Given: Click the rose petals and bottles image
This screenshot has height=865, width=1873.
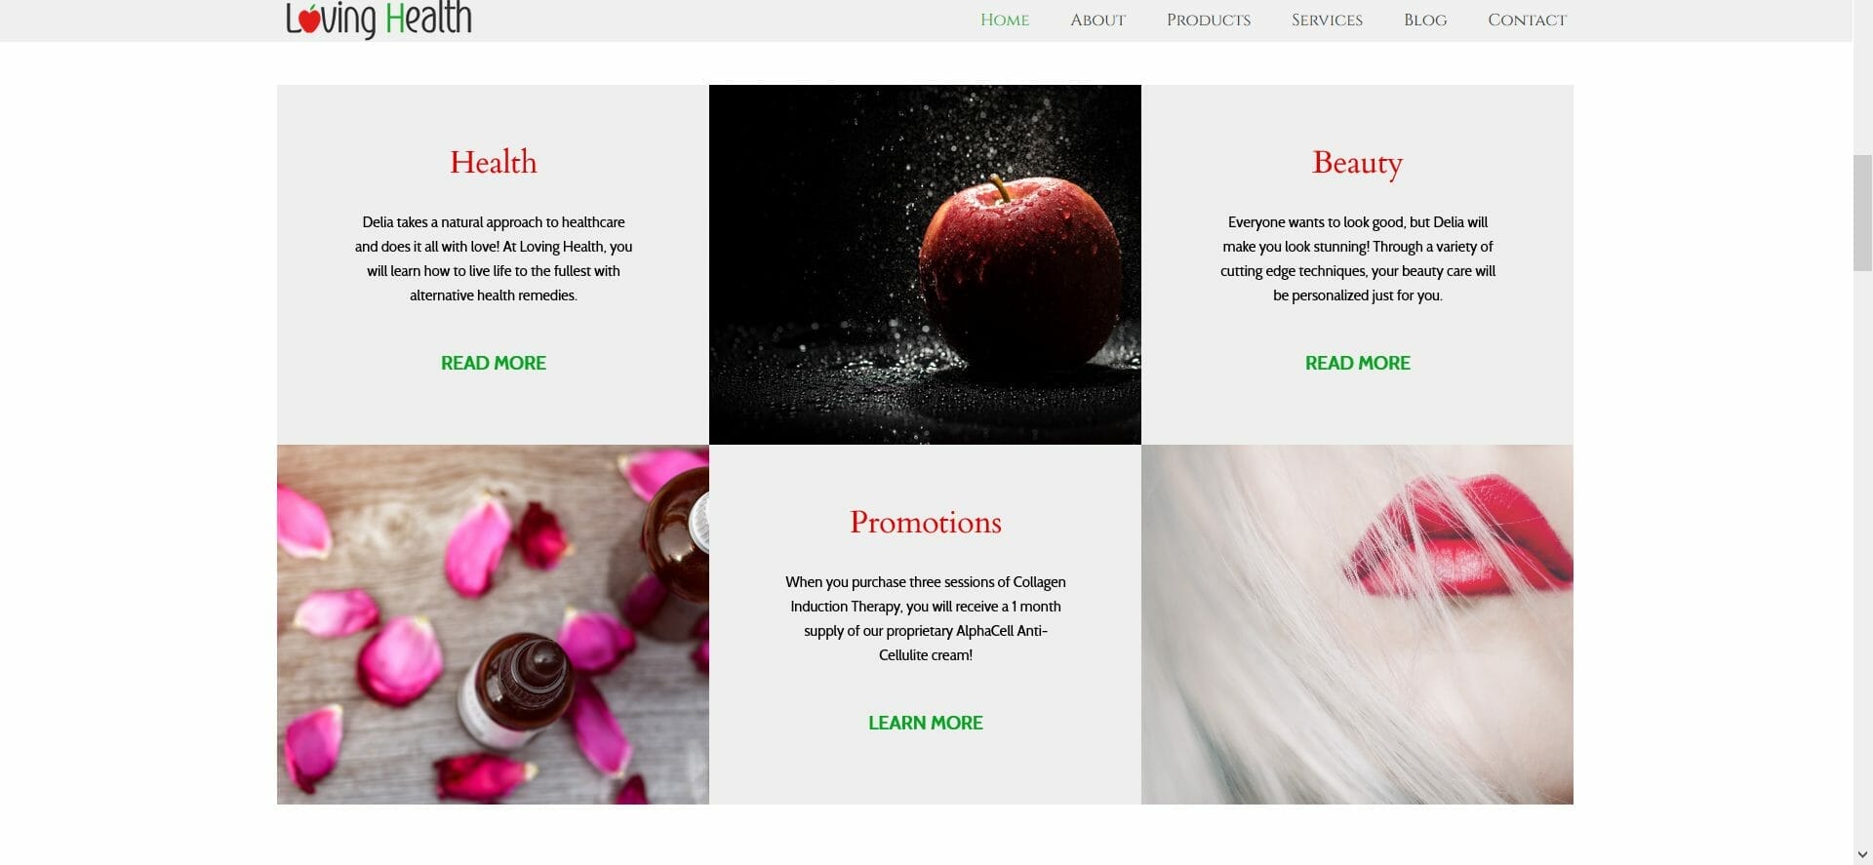Looking at the screenshot, I should (x=493, y=624).
